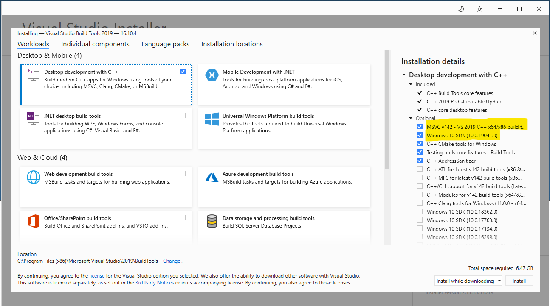Click the Data storage and processing database icon
Viewport: 550px width, 306px height.
click(x=212, y=221)
